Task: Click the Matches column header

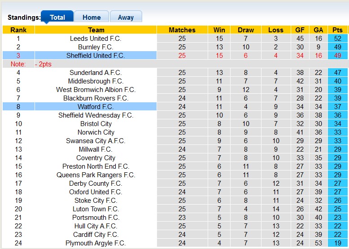Action: [182, 30]
